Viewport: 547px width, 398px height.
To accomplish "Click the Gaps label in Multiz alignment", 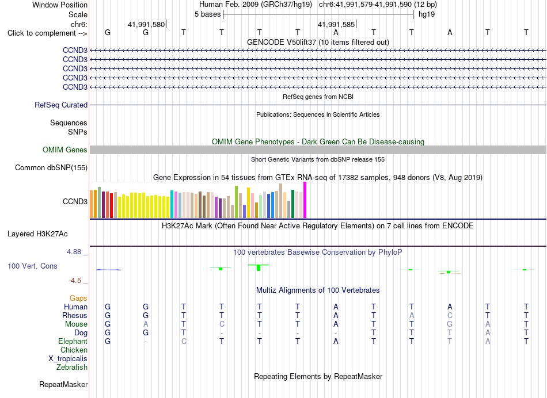I will point(78,298).
